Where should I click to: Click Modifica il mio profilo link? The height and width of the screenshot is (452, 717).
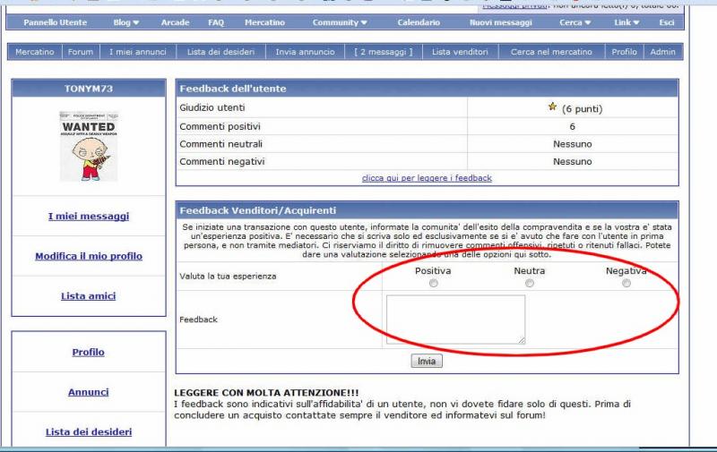coord(89,256)
